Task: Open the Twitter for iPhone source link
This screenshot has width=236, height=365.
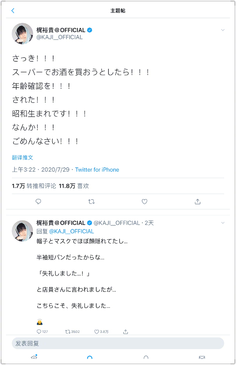Action: pos(97,170)
